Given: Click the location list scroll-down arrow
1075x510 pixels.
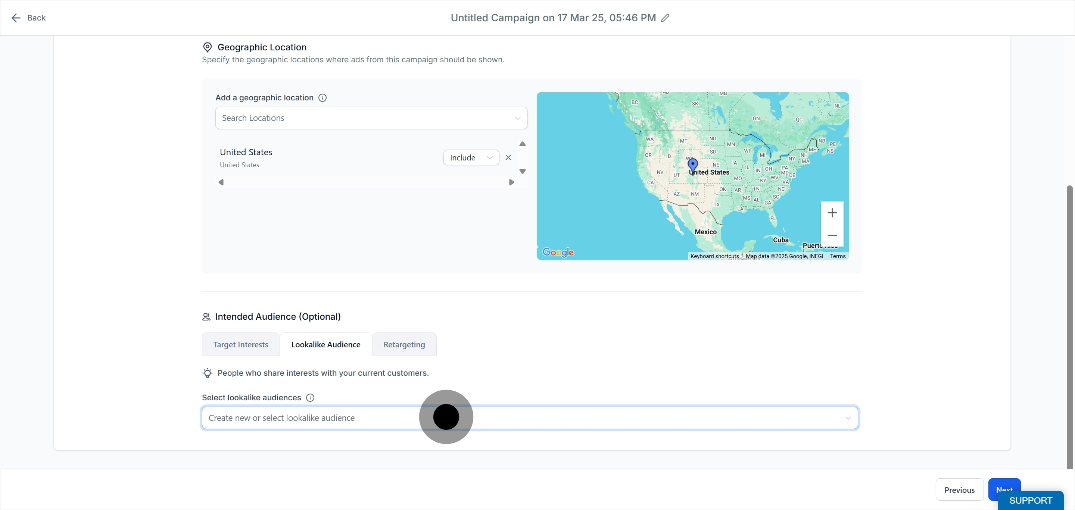Looking at the screenshot, I should 523,171.
